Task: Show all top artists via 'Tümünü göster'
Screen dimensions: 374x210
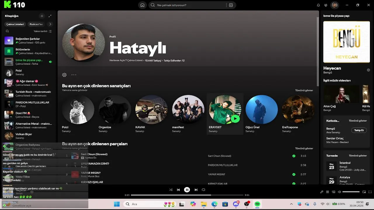Action: coord(304,90)
